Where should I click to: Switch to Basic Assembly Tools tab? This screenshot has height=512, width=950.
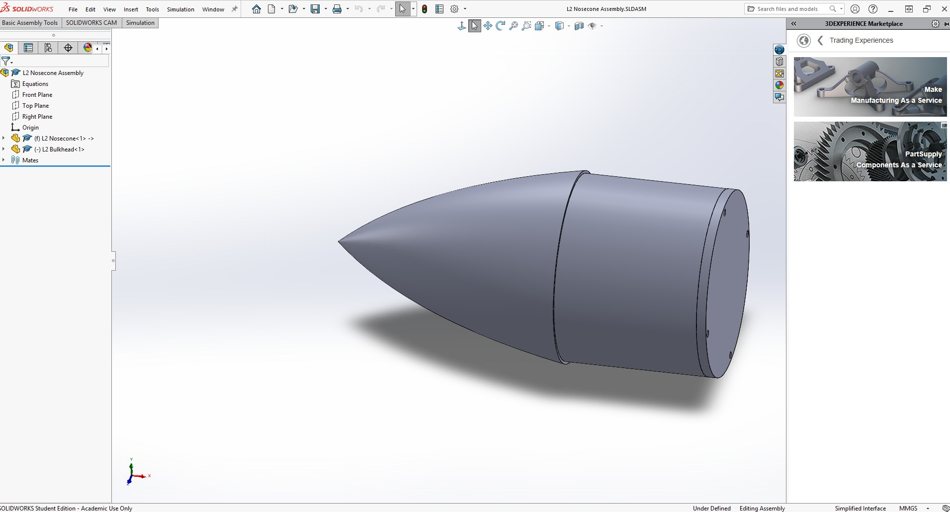click(30, 23)
